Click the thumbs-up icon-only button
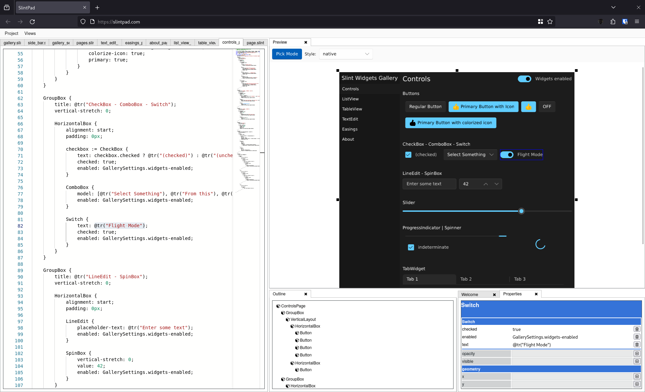645x392 pixels. tap(528, 107)
